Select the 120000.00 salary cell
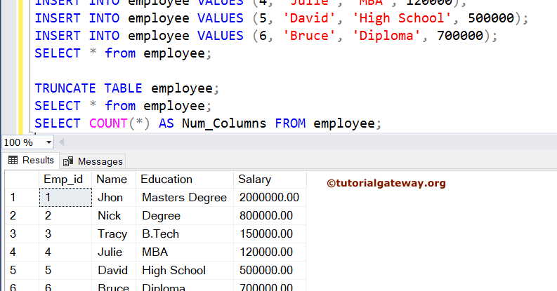 pos(270,252)
